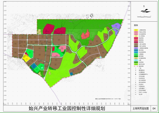Viewport: 159px width, 113px height.
Task: Click the sheet number 04 box
Action: coord(154,108)
